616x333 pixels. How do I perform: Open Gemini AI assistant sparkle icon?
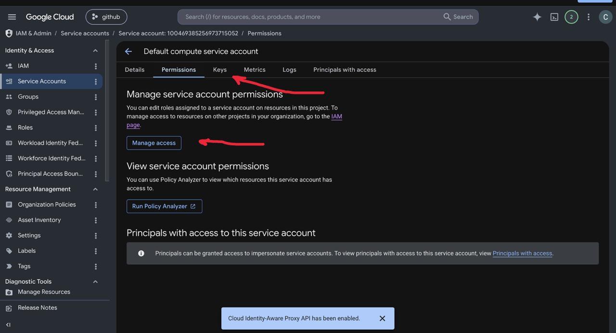537,17
